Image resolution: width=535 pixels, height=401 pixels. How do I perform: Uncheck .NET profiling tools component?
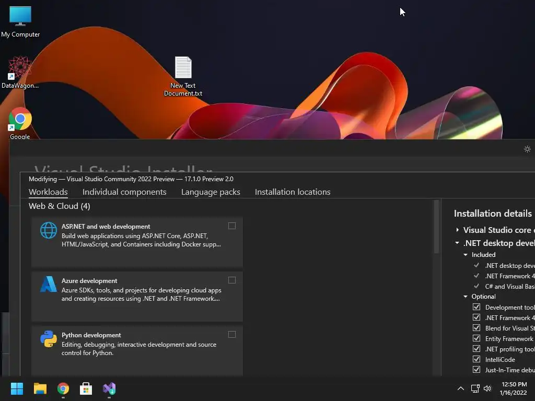click(476, 348)
